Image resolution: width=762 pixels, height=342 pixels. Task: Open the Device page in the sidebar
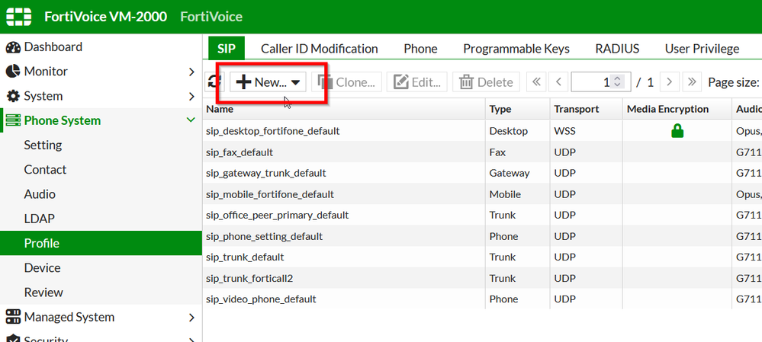pos(42,267)
